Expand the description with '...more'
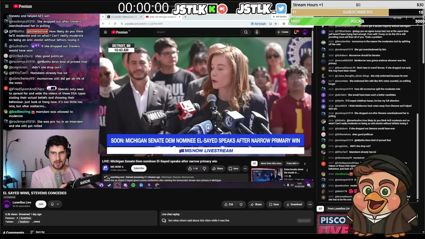Viewport: 425px width, 239px height. click(x=36, y=222)
